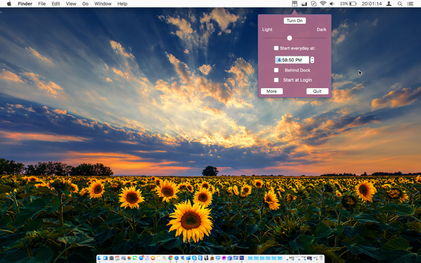Open Skype from the Dock
Screen dimensions: 421x263
click(194, 258)
